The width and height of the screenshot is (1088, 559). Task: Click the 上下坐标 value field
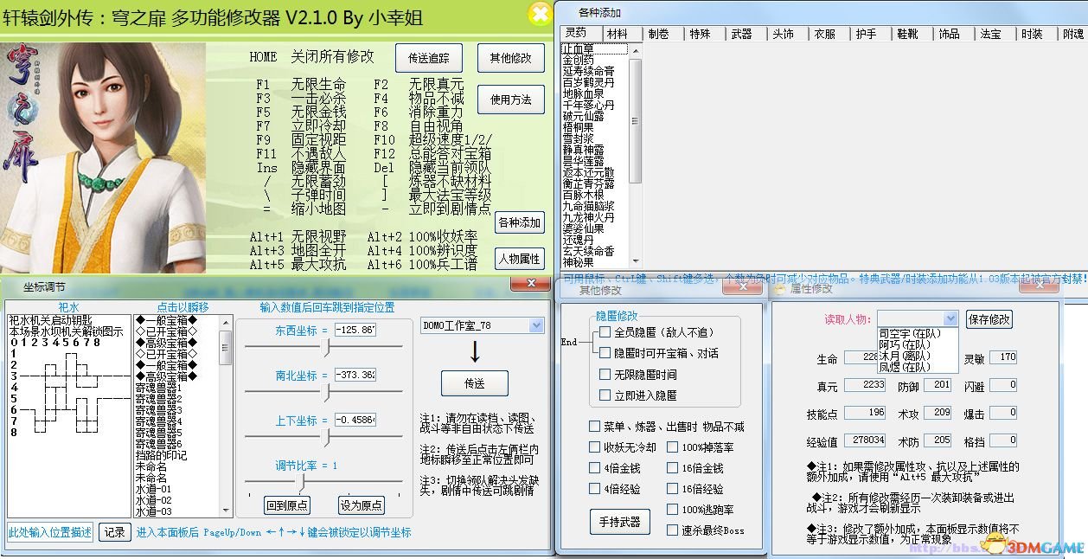point(355,420)
